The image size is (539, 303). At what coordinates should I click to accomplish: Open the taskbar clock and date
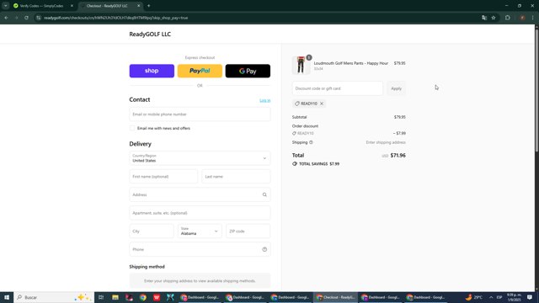(x=514, y=297)
